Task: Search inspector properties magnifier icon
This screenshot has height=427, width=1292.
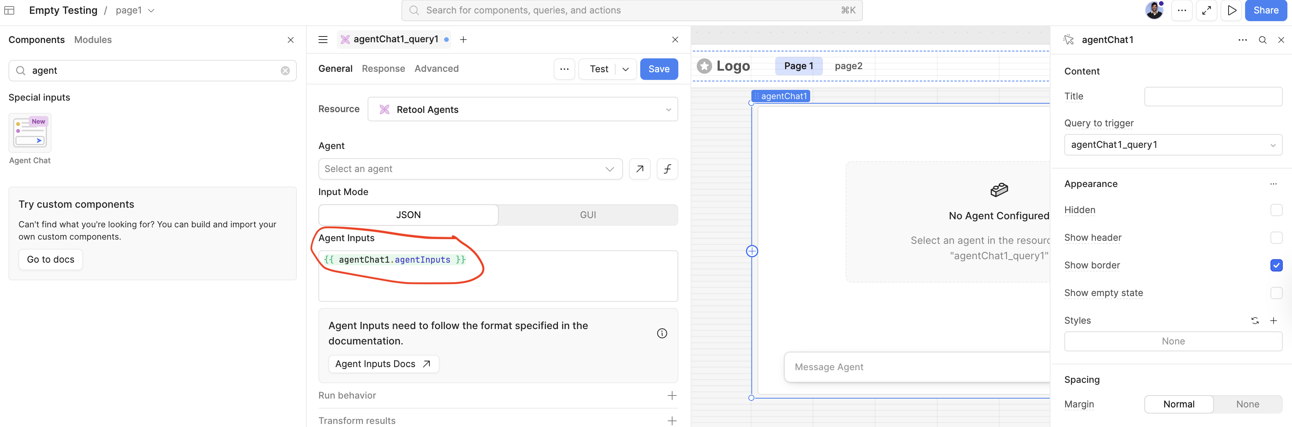Action: [1262, 40]
